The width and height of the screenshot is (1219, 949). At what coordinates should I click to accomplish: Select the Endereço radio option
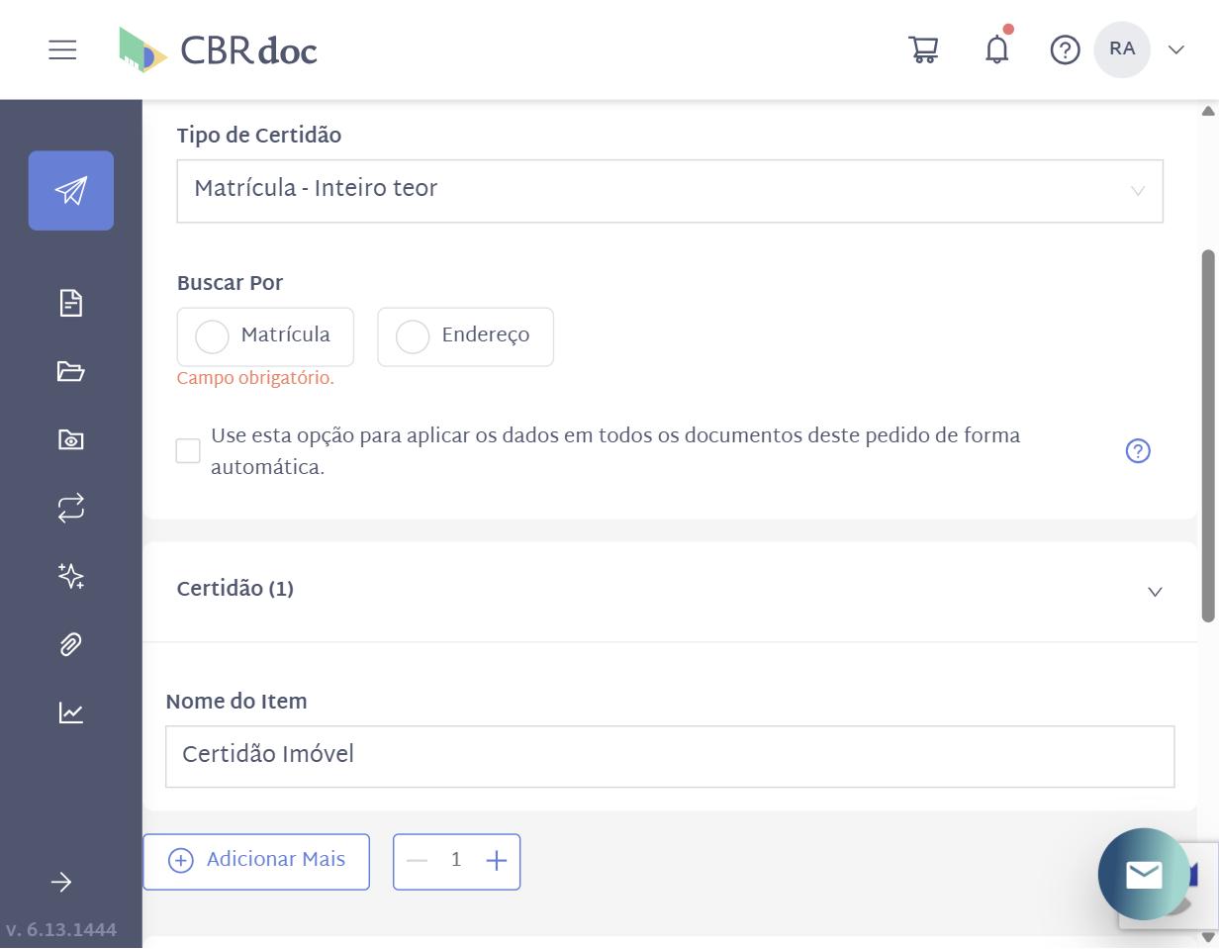pos(465,336)
